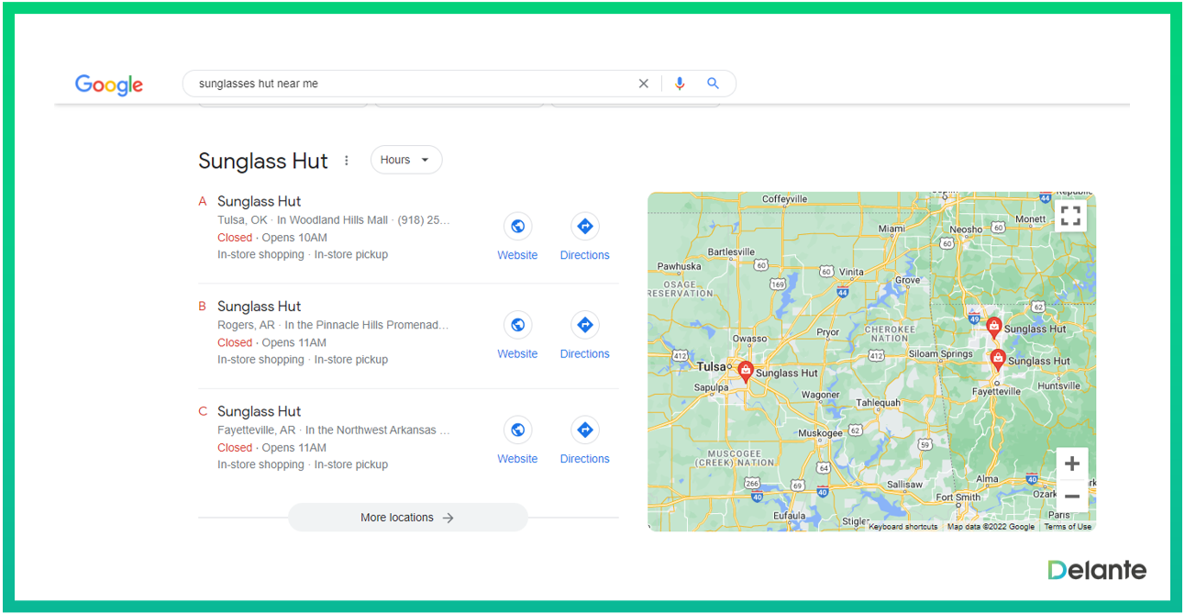This screenshot has width=1185, height=614.
Task: Clear the search box with the X icon
Action: coord(643,84)
